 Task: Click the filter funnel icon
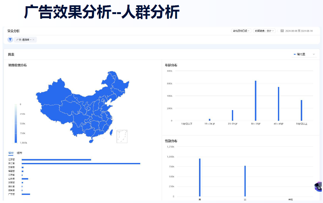(x=10, y=40)
